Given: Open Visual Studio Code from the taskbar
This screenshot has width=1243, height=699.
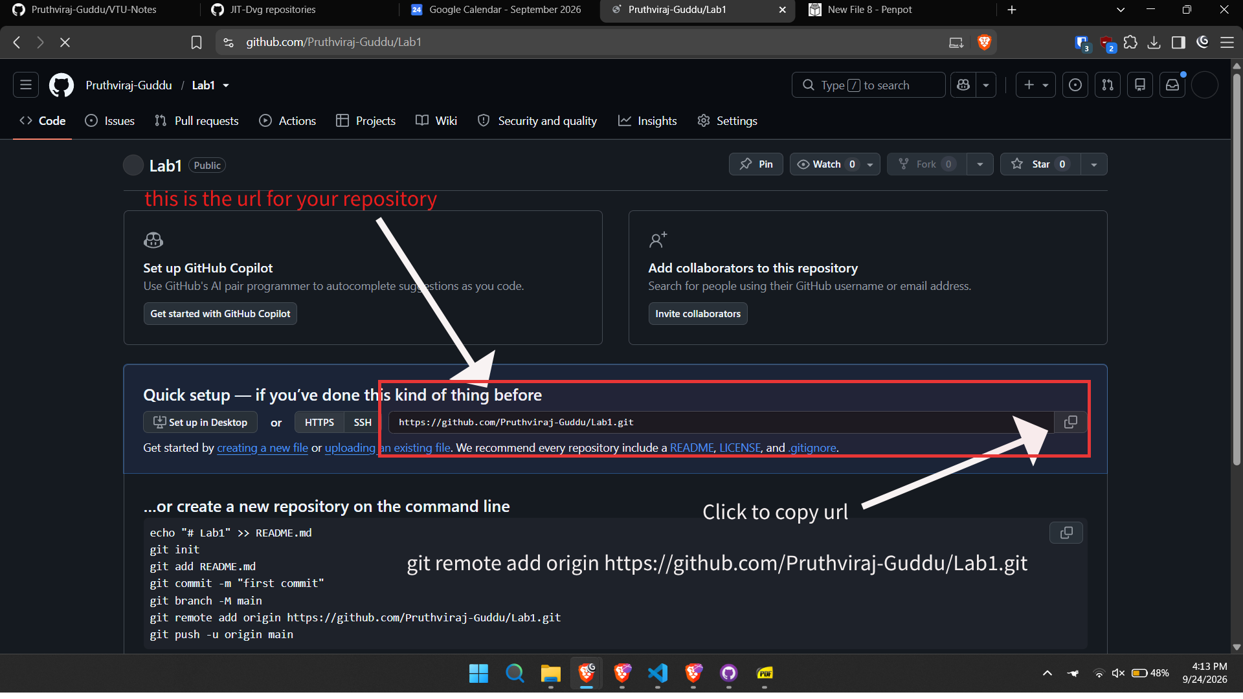Looking at the screenshot, I should coord(658,674).
